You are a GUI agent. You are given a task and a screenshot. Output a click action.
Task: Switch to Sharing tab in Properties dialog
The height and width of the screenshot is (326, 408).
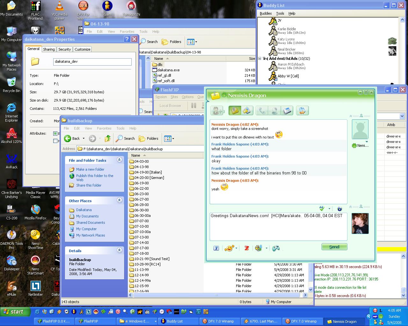(x=49, y=49)
